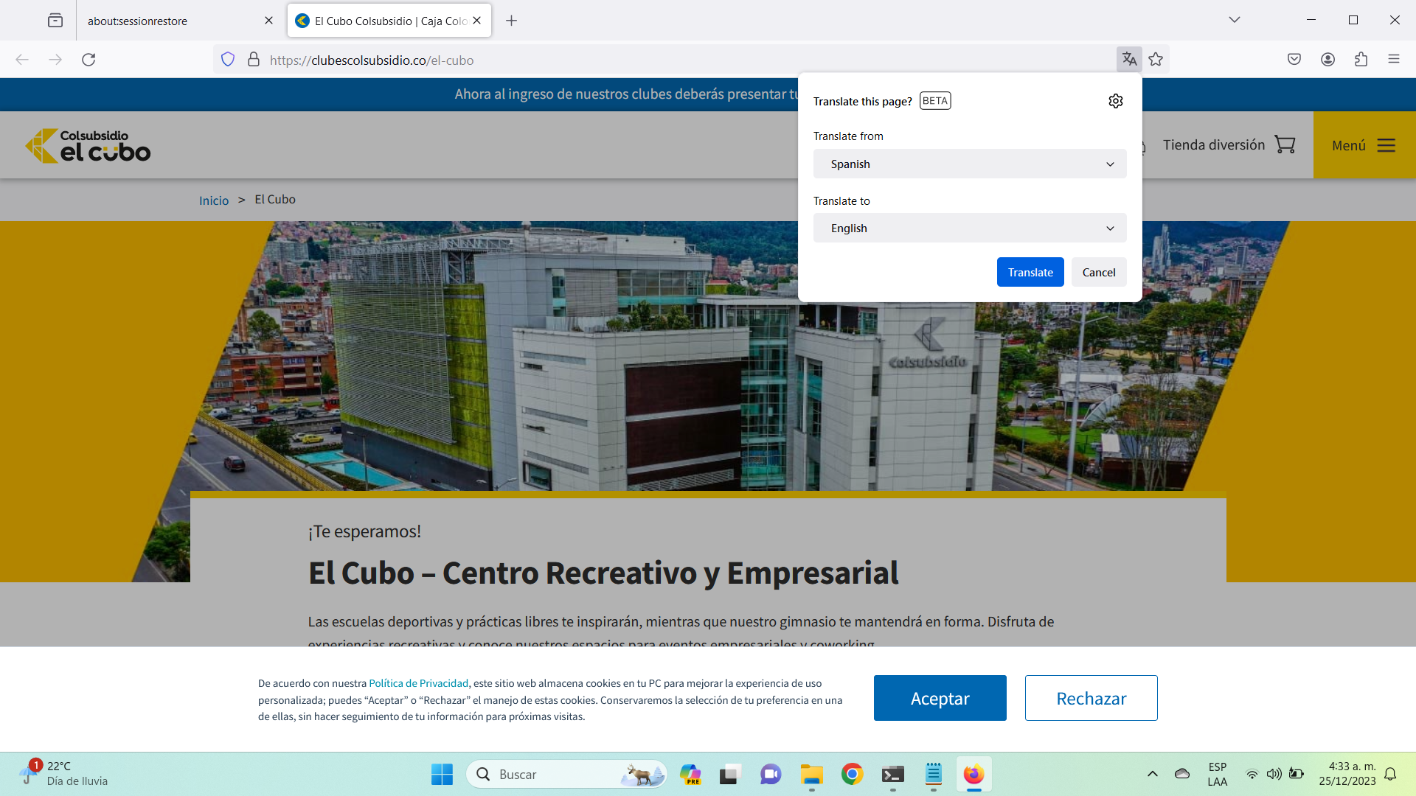This screenshot has width=1416, height=796.
Task: Open Firefox application hamburger menu
Action: coord(1393,59)
